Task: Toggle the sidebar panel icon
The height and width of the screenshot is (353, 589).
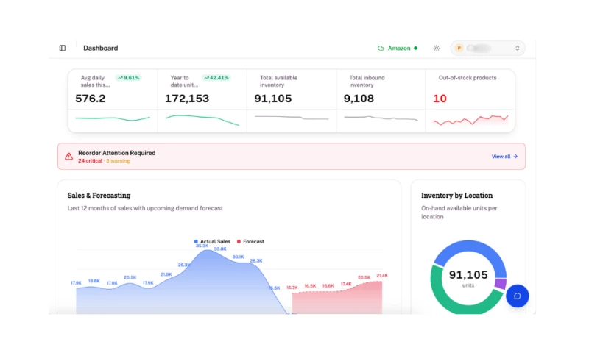Action: [63, 48]
